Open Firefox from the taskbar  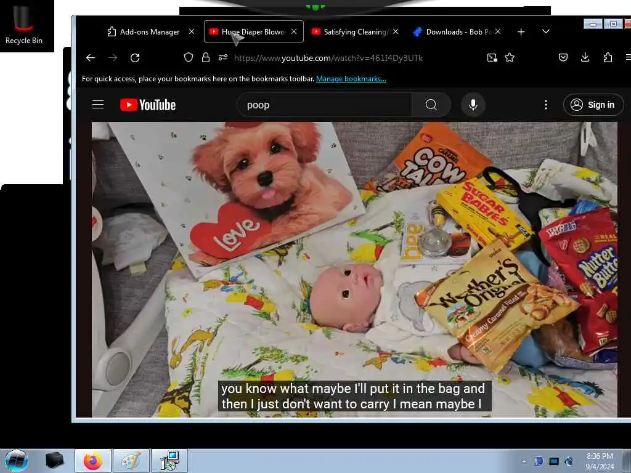pyautogui.click(x=92, y=461)
